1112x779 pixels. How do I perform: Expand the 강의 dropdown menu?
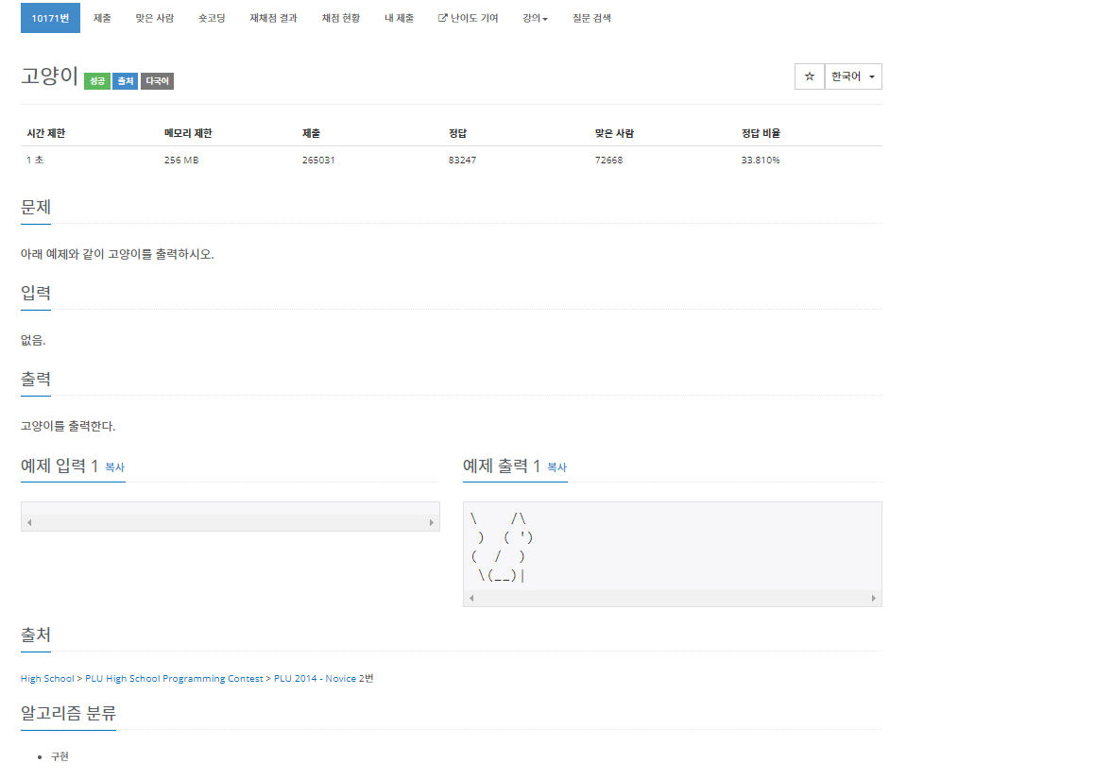point(535,18)
